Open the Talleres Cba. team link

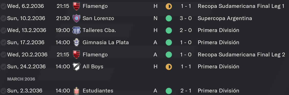(99, 30)
